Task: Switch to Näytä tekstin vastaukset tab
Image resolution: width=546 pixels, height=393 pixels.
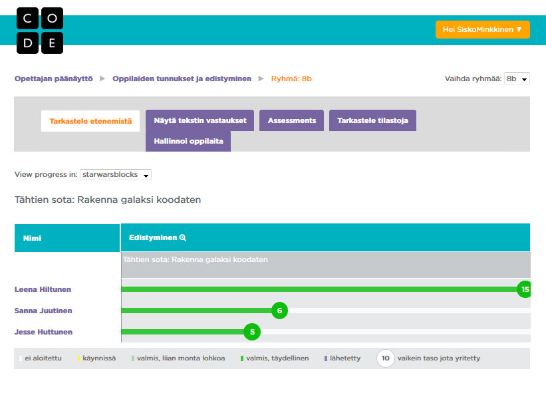Action: click(x=200, y=121)
